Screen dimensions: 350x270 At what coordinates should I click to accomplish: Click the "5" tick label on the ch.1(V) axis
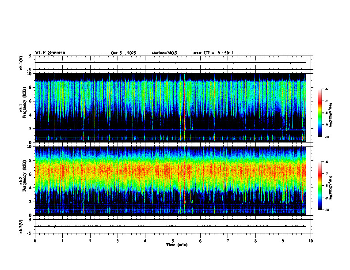(x=30, y=56)
